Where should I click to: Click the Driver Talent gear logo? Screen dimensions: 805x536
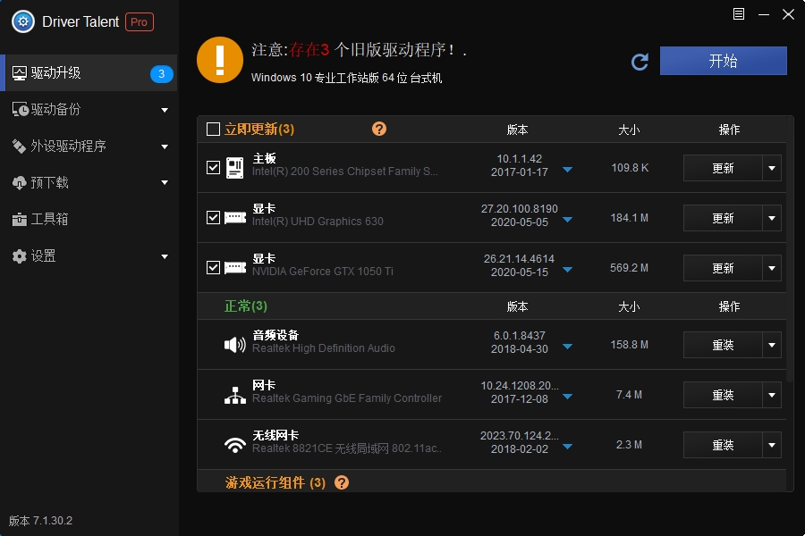tap(23, 21)
